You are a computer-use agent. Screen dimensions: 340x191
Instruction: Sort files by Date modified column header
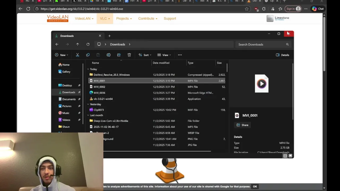coord(161,63)
